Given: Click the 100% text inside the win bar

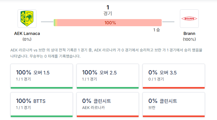Looking at the screenshot, I should point(110,23).
